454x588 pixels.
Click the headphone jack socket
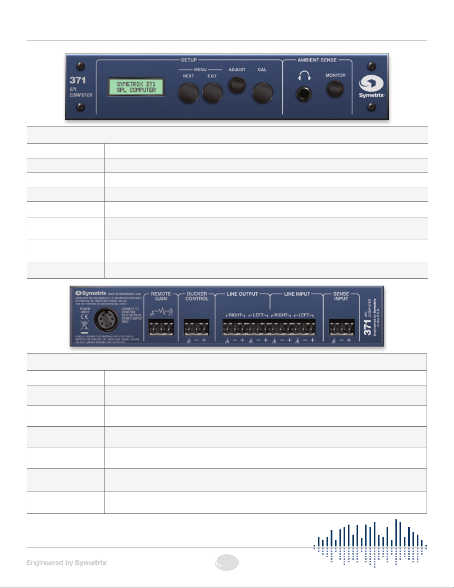tap(304, 94)
